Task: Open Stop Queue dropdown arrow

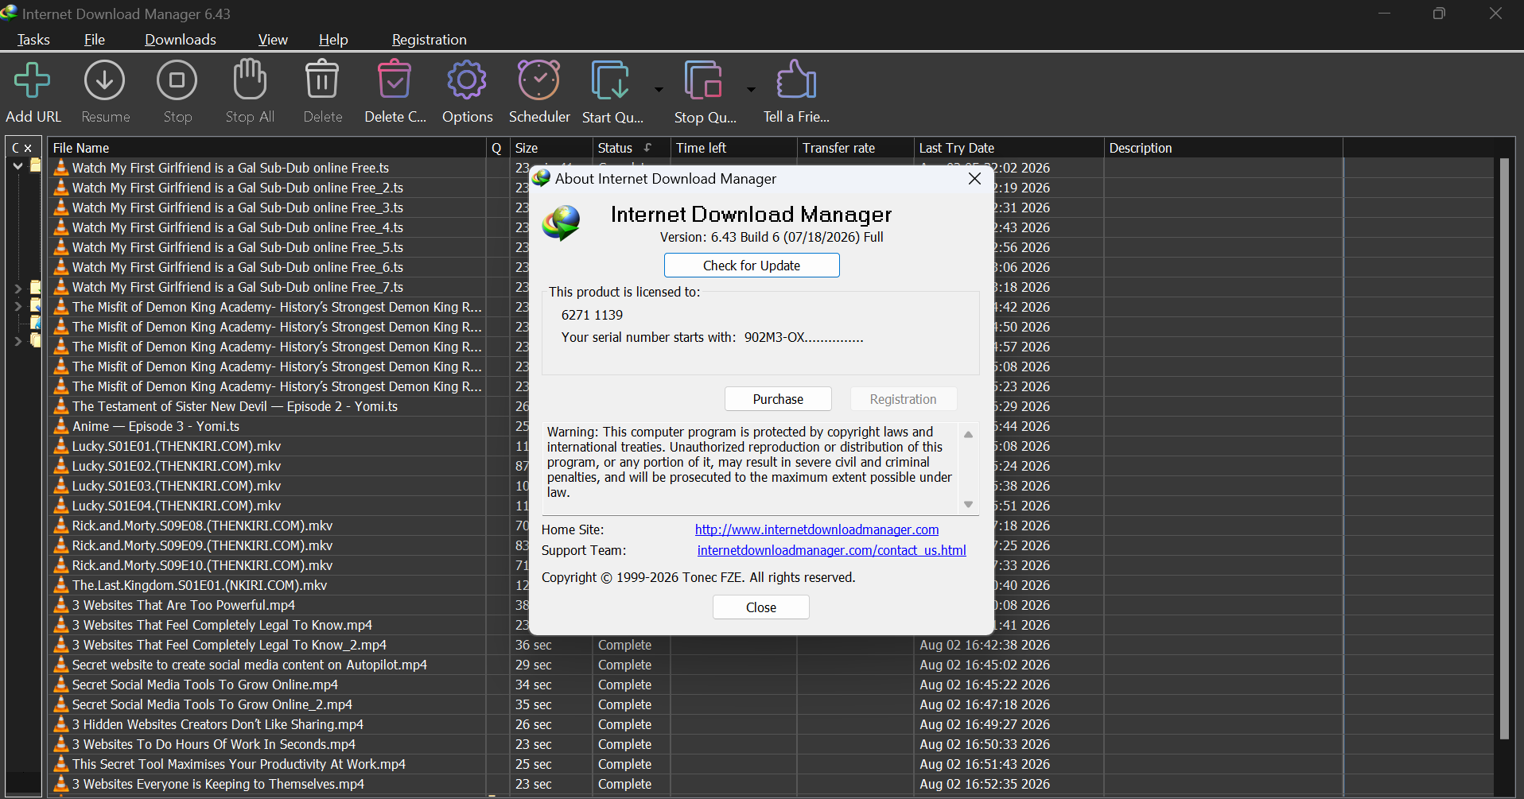Action: tap(751, 90)
